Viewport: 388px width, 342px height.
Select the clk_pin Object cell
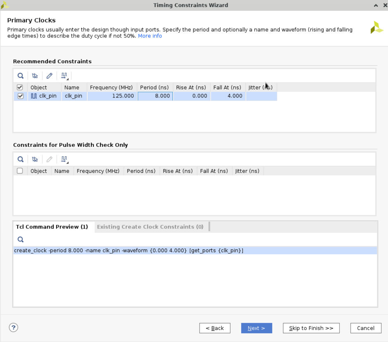click(x=44, y=96)
